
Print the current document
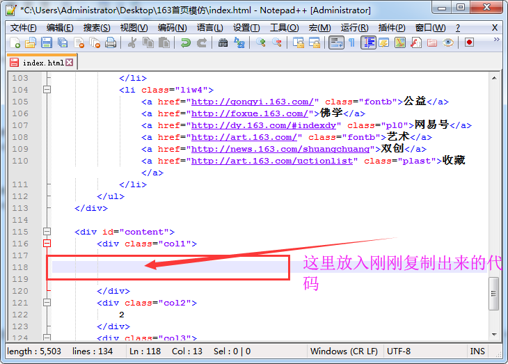(x=111, y=42)
